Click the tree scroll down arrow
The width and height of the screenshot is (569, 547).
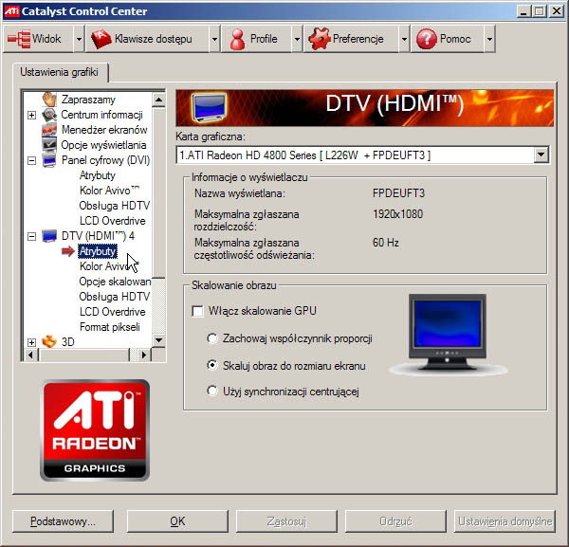click(x=158, y=340)
